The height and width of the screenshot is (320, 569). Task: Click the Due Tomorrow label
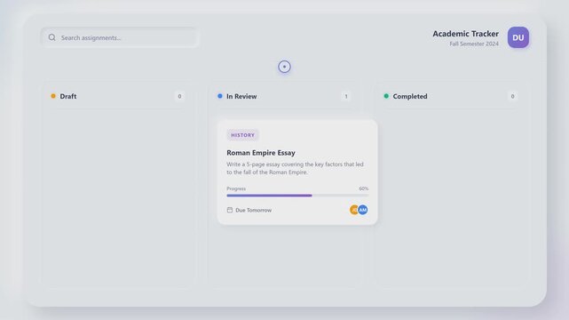pos(253,210)
